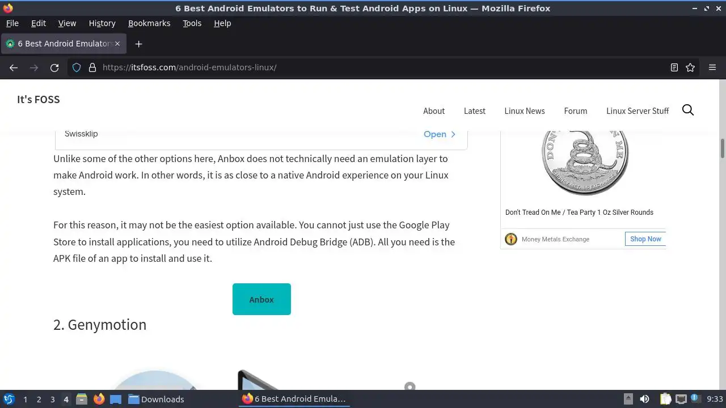Click the Swissklip ad label
This screenshot has width=726, height=408.
[x=81, y=134]
